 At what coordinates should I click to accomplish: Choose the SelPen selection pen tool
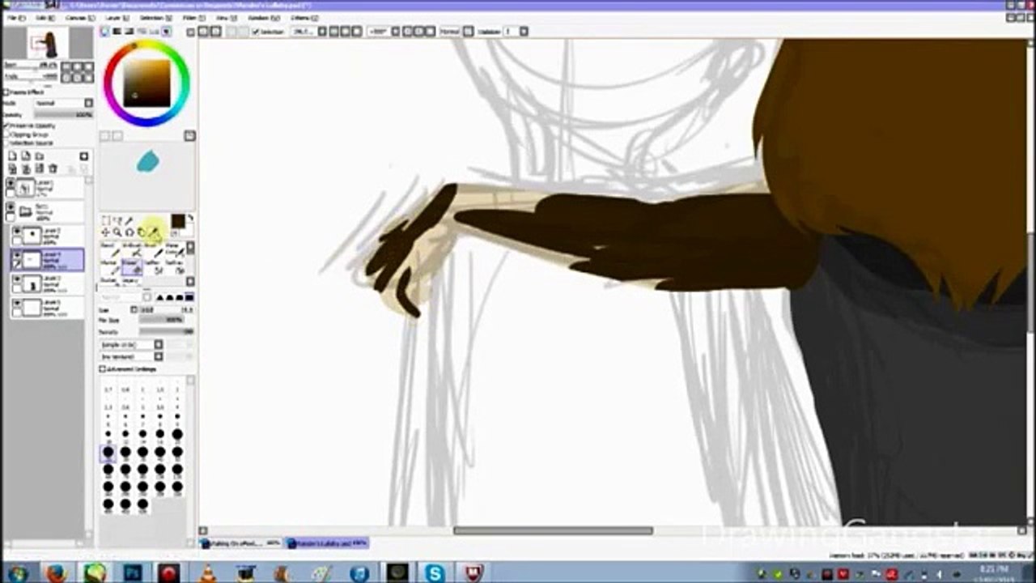click(x=153, y=267)
